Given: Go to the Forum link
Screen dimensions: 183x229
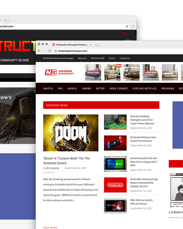Looking at the screenshot, I should [112, 58].
